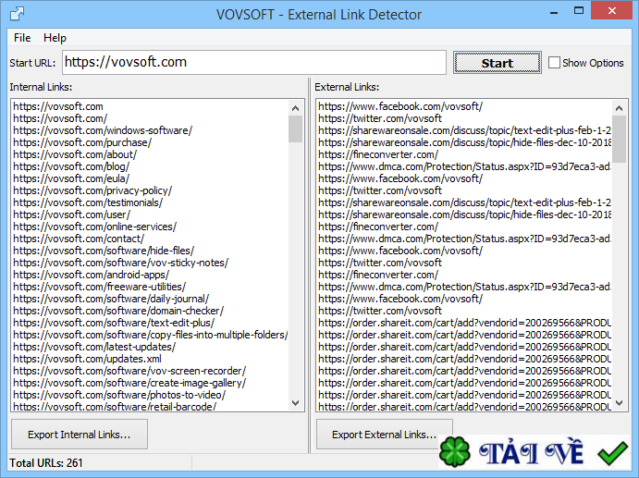Open the File menu
This screenshot has width=639, height=478.
coord(22,38)
